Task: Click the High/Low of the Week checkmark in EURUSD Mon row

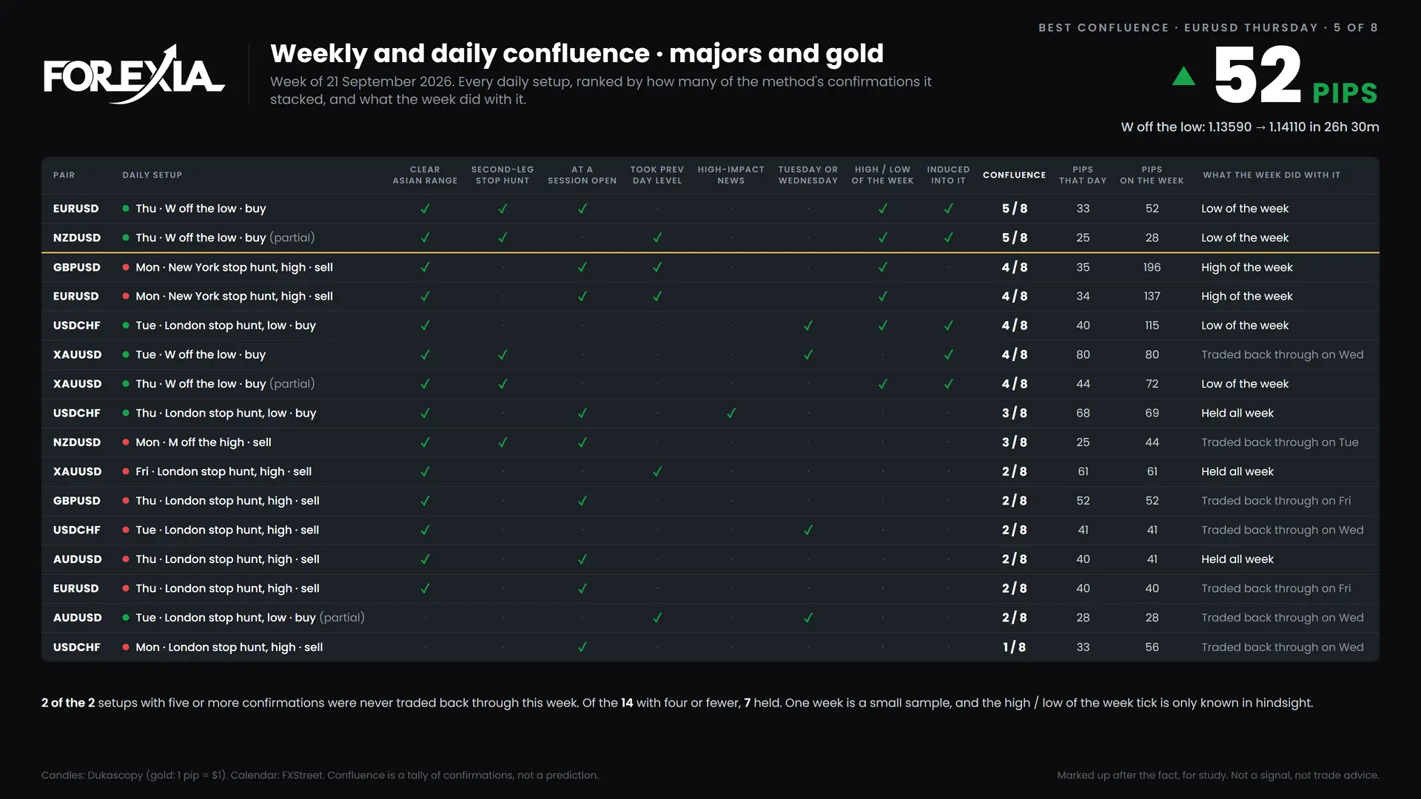Action: [882, 297]
